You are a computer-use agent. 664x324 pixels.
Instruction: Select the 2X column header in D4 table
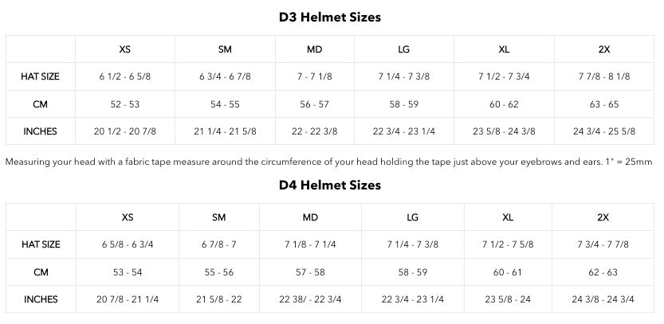coord(603,217)
